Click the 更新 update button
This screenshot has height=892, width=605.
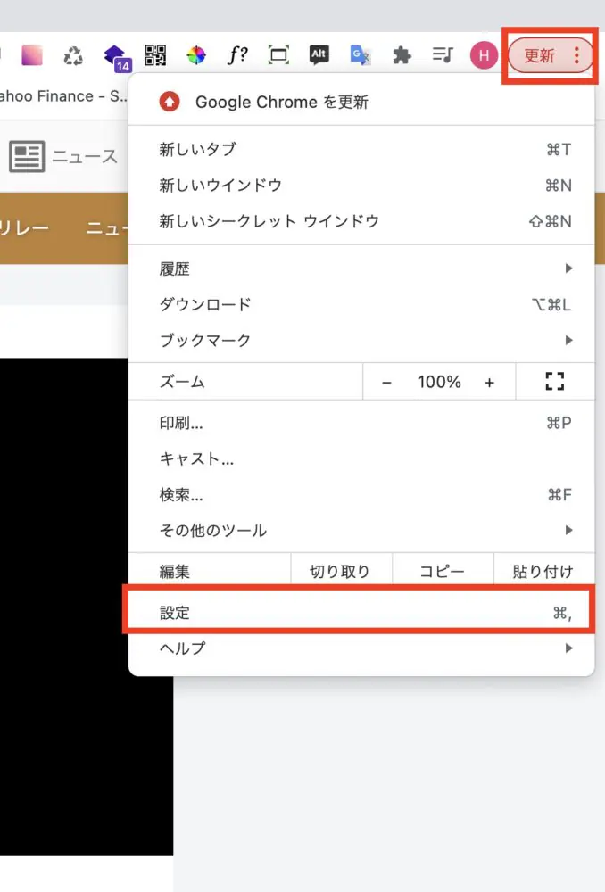(540, 56)
